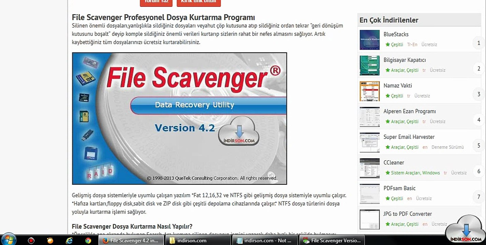
Task: Click the star icon in Bilgisayar Kapatıcı row
Action: click(x=387, y=70)
